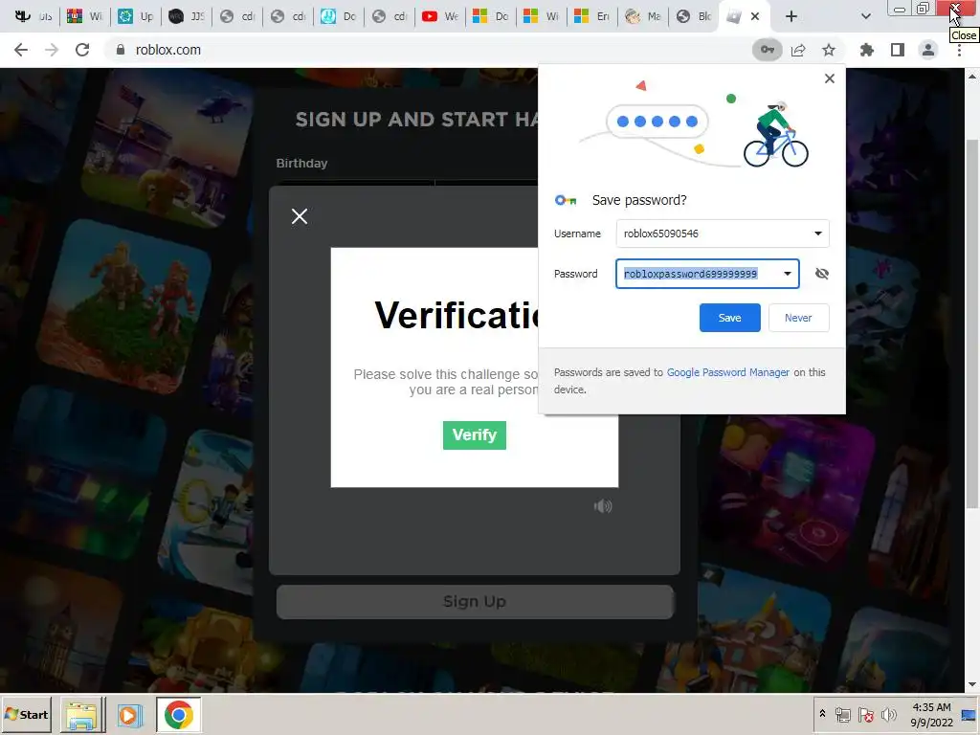The image size is (980, 735).
Task: Open File Explorer from the taskbar
Action: (82, 715)
